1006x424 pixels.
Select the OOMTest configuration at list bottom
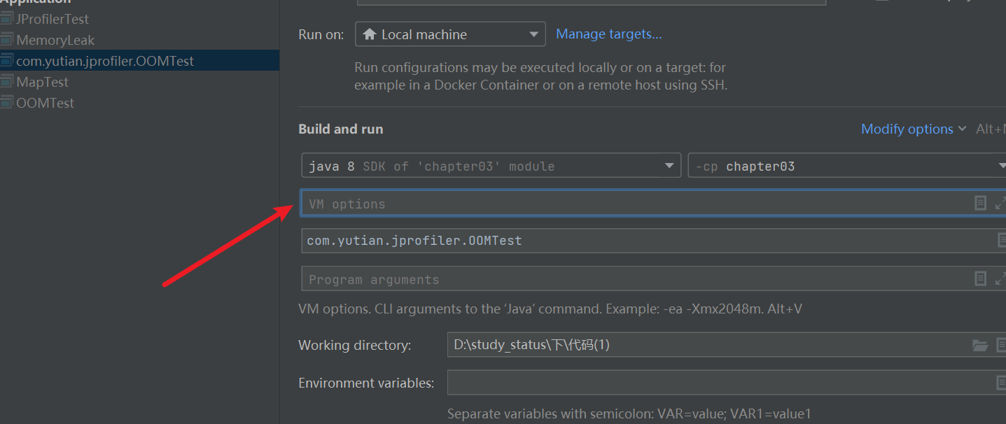[45, 103]
